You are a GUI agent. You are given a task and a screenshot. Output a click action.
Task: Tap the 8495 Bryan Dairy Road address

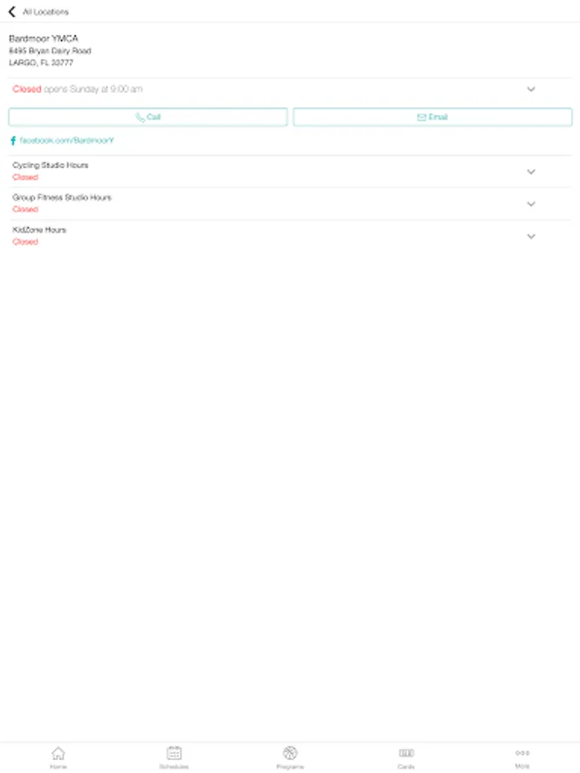[x=50, y=51]
